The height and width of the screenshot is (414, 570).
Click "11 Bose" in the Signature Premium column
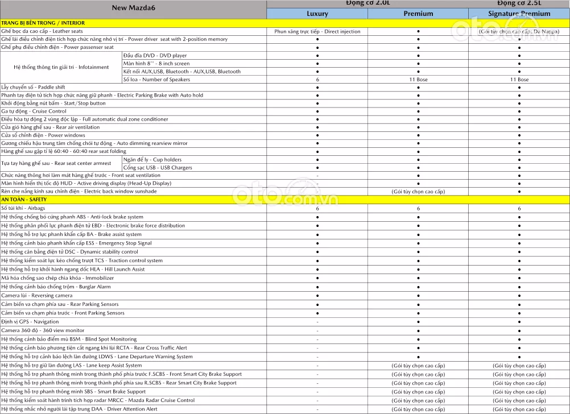(519, 80)
